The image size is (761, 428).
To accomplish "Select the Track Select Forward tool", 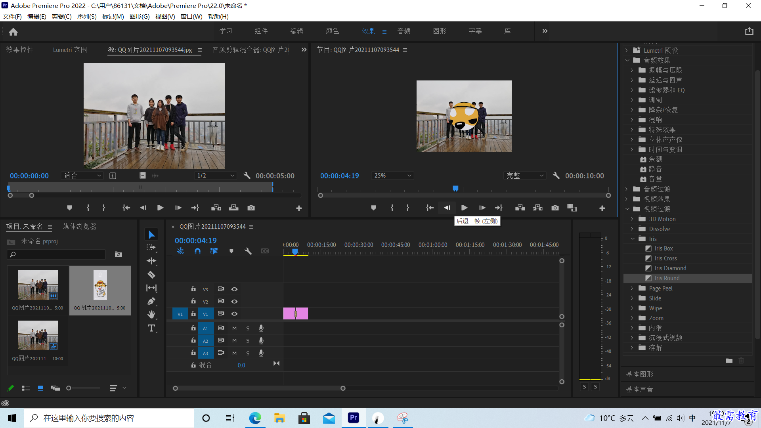I will point(151,248).
